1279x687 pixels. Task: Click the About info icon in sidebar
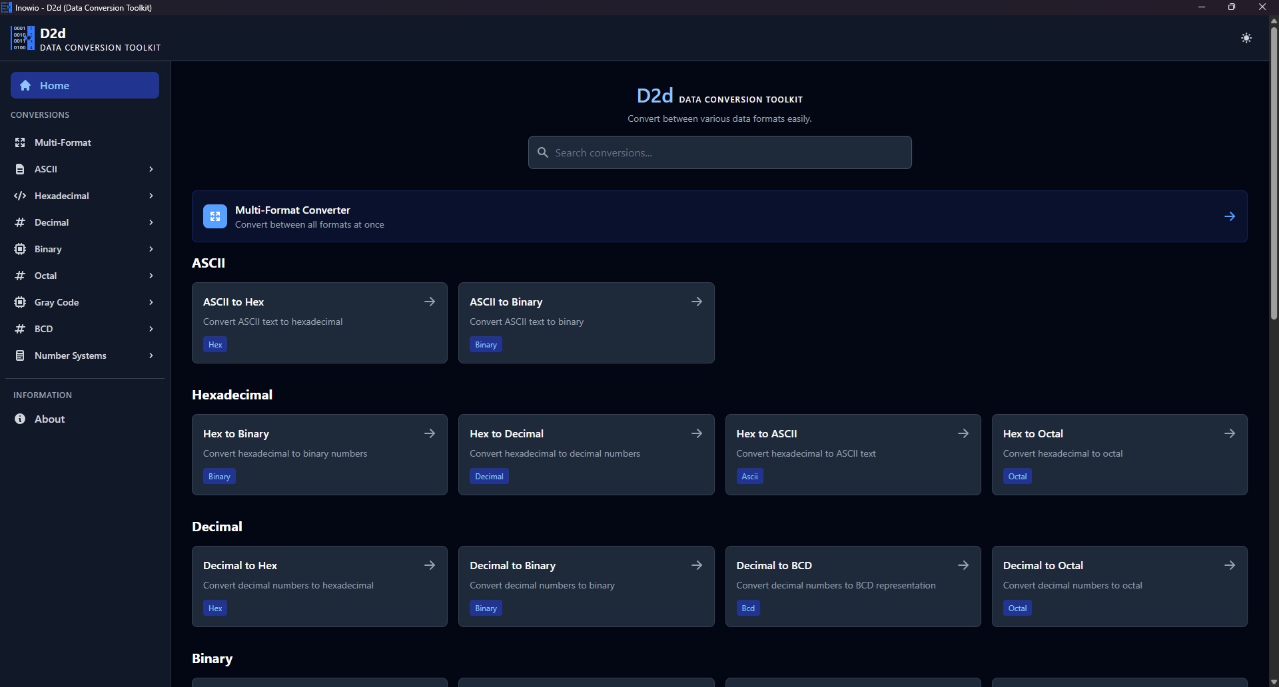[20, 419]
